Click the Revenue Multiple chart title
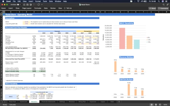The height and width of the screenshot is (106, 170). [x=126, y=57]
